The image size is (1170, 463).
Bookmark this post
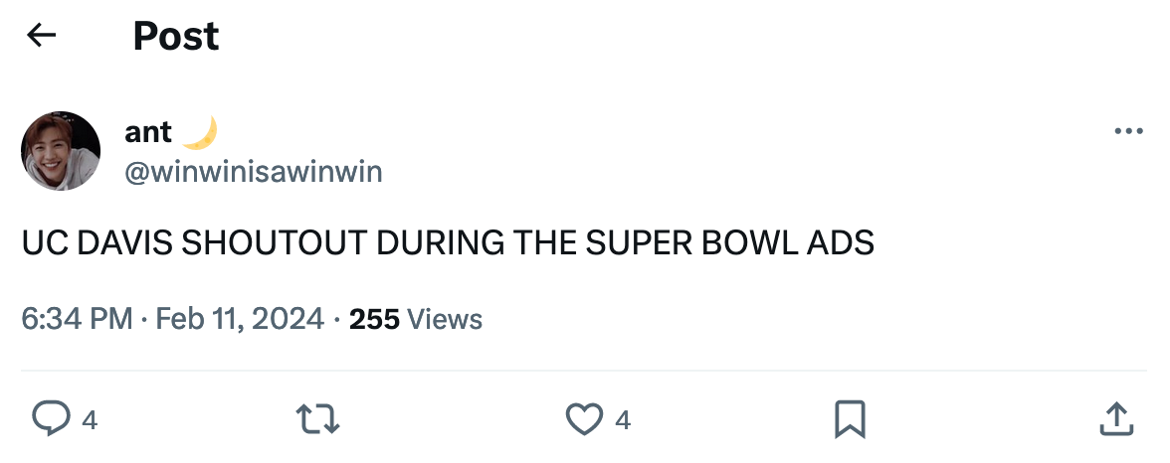[x=850, y=419]
